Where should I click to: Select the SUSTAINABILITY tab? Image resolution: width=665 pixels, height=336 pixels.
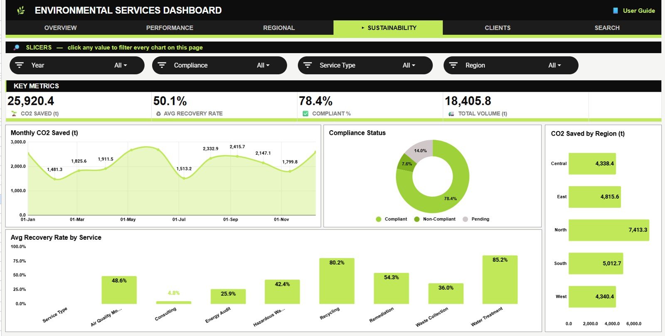click(388, 28)
